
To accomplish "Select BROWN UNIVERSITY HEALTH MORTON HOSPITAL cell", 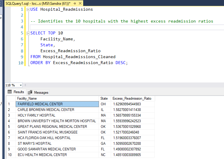I will tap(57, 121).
